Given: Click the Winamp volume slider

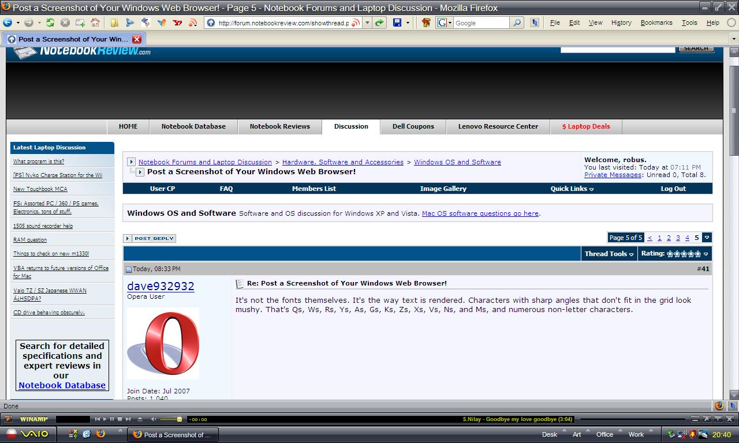Looking at the screenshot, I should (170, 419).
